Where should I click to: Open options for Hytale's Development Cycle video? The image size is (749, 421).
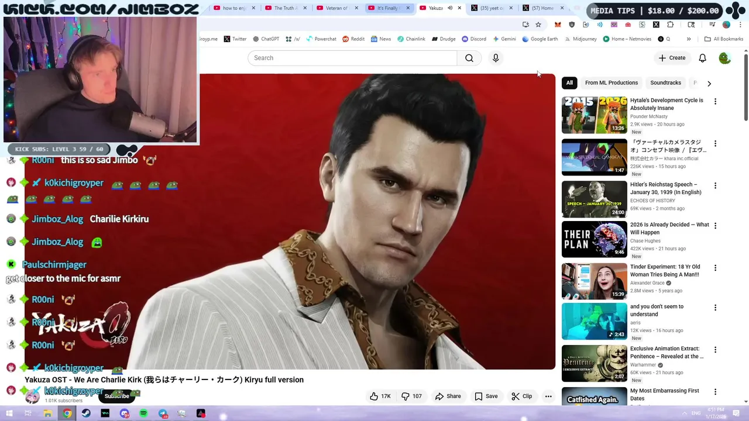point(715,101)
